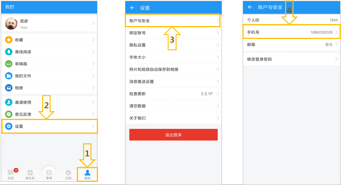Go back from the 设置 screen
The height and width of the screenshot is (185, 341).
click(132, 8)
